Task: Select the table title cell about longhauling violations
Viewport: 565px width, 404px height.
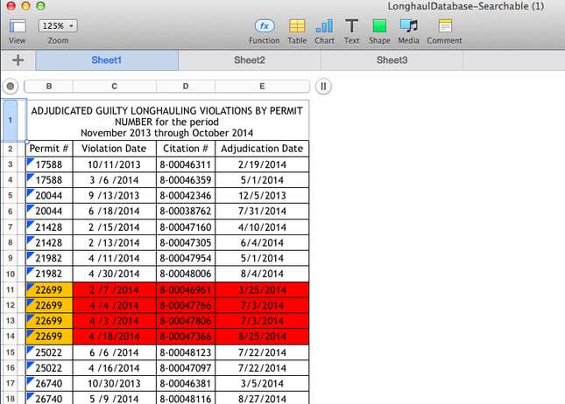Action: click(167, 122)
